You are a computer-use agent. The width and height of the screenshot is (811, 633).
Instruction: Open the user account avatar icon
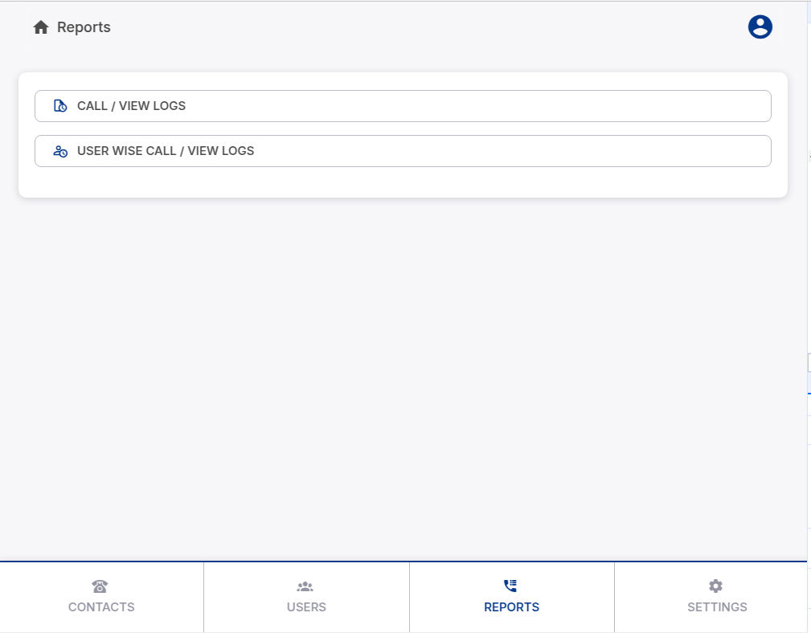click(759, 26)
